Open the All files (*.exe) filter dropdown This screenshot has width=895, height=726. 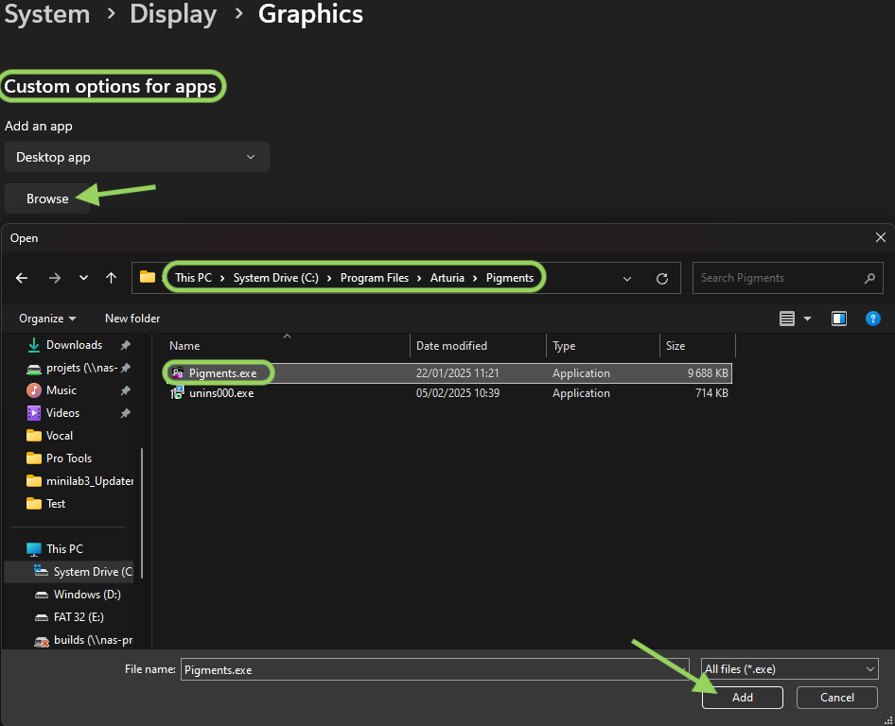(x=789, y=669)
